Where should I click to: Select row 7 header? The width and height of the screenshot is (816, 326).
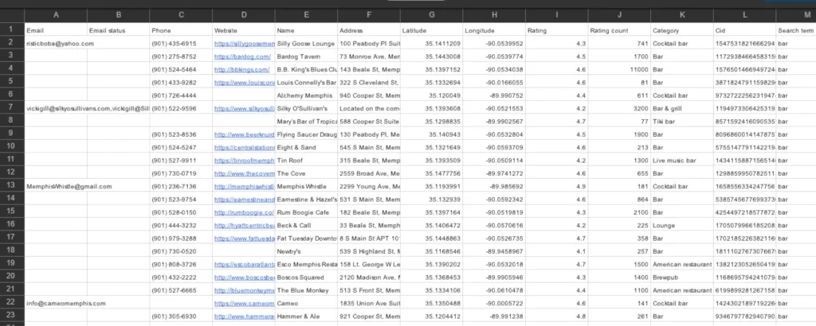coord(12,108)
